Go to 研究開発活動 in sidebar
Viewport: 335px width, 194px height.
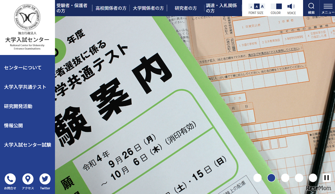pos(18,106)
